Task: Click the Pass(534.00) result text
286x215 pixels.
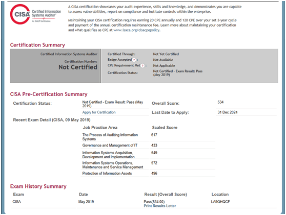Action: tap(154, 202)
